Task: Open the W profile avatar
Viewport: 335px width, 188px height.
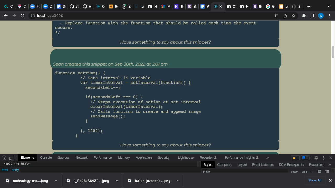Action: click(x=321, y=16)
